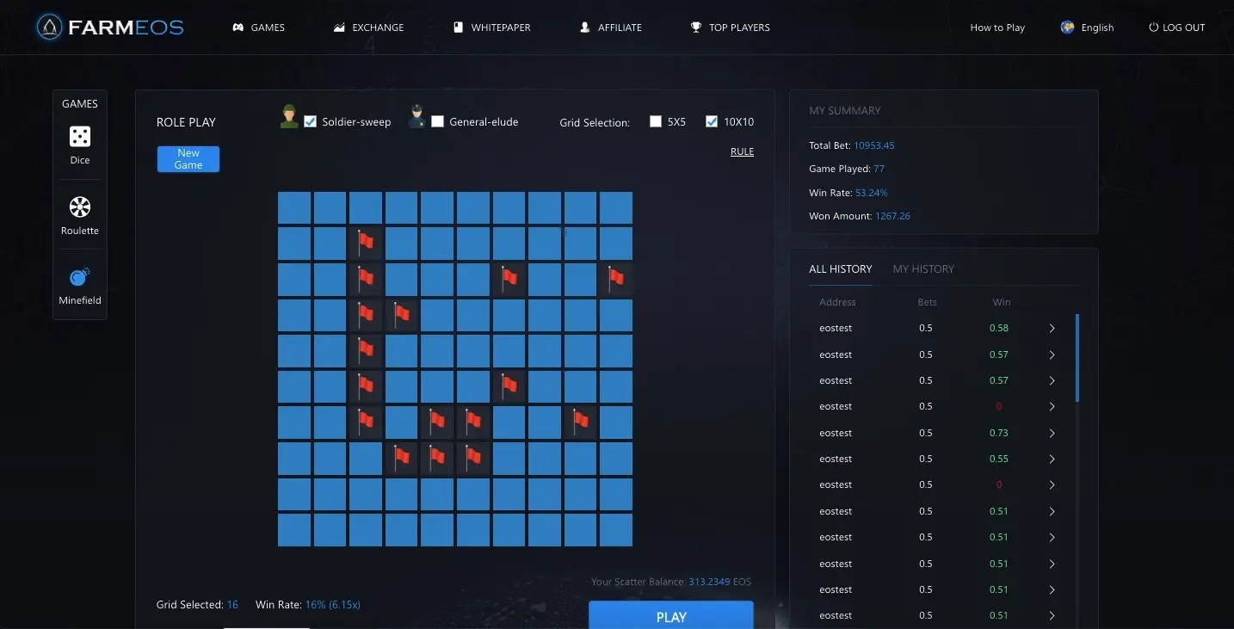The height and width of the screenshot is (629, 1234).
Task: Click the flag in row 8, column 5
Action: (437, 459)
